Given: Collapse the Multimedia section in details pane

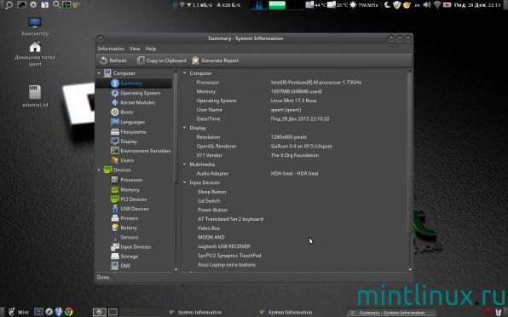Looking at the screenshot, I should [x=185, y=164].
